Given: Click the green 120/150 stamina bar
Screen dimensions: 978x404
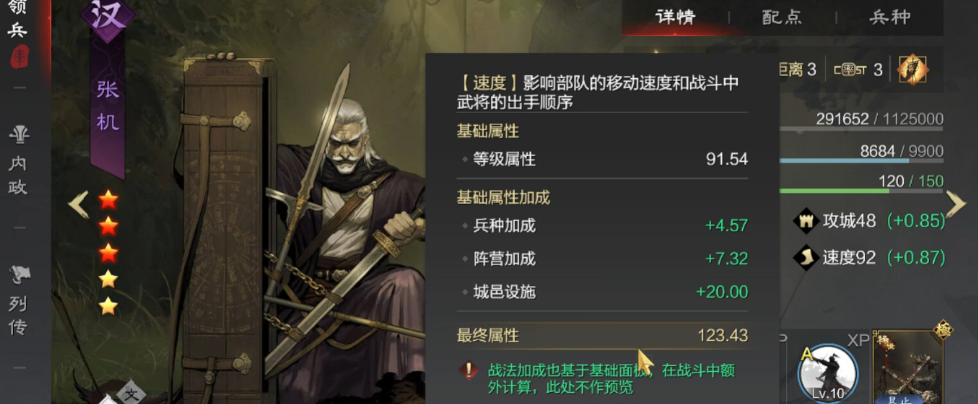Looking at the screenshot, I should (861, 191).
